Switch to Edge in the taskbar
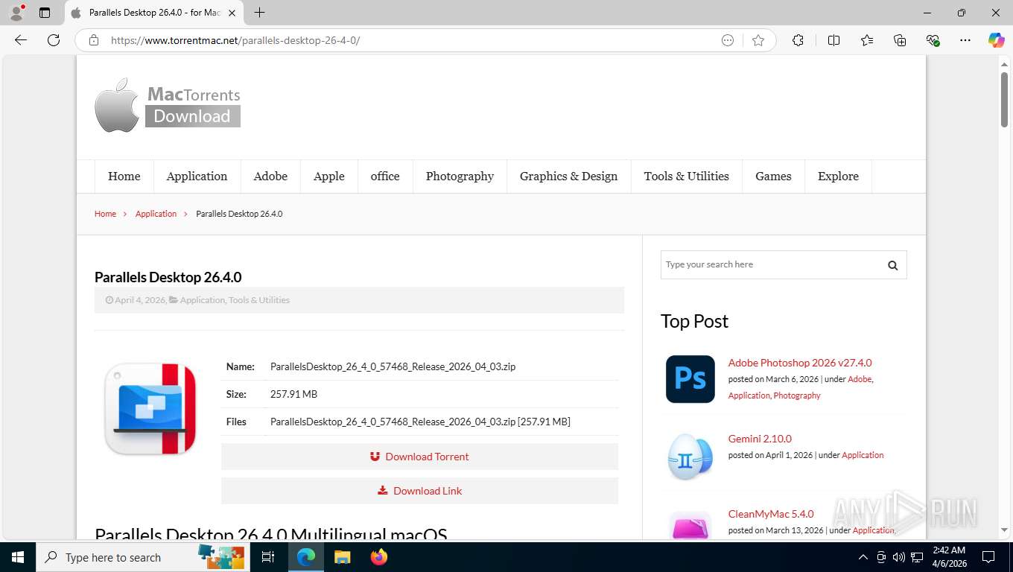 [306, 557]
